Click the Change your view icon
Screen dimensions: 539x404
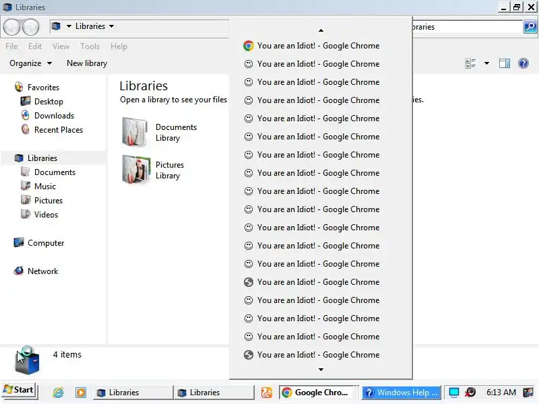coord(470,63)
